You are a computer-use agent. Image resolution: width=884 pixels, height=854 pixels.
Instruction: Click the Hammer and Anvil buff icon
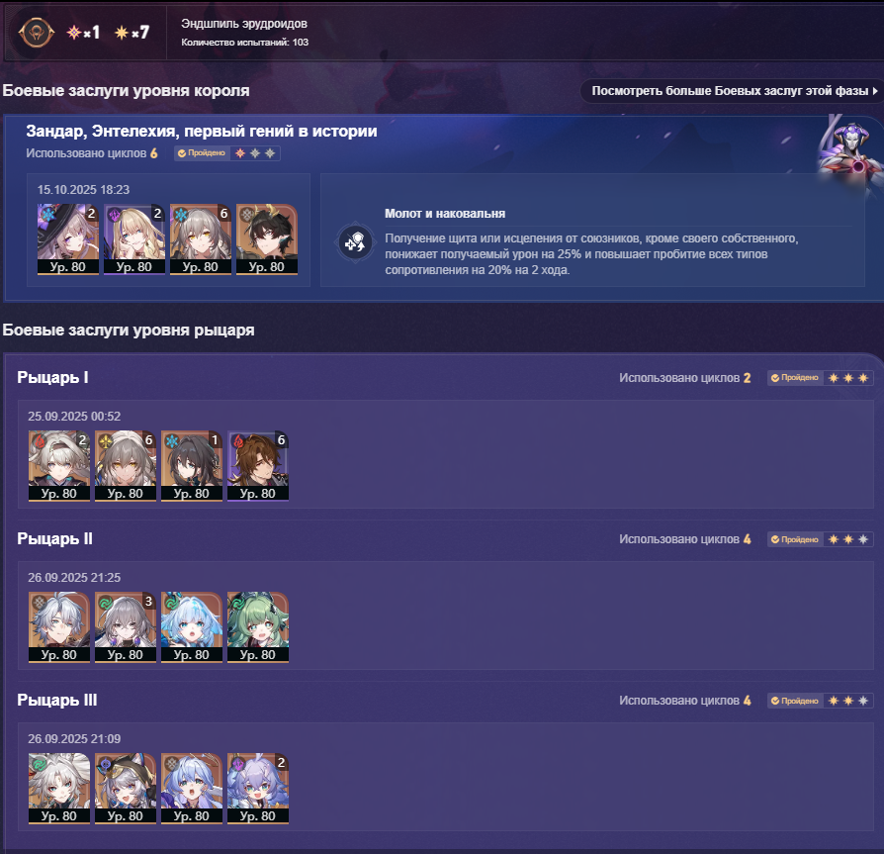pos(355,242)
